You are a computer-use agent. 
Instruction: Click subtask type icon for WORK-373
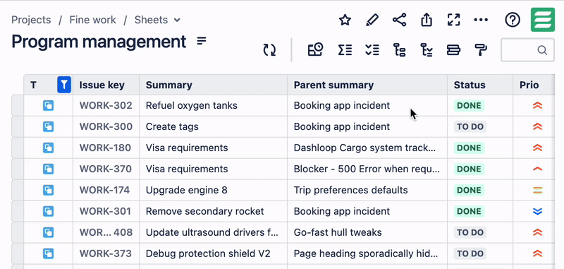(48, 253)
